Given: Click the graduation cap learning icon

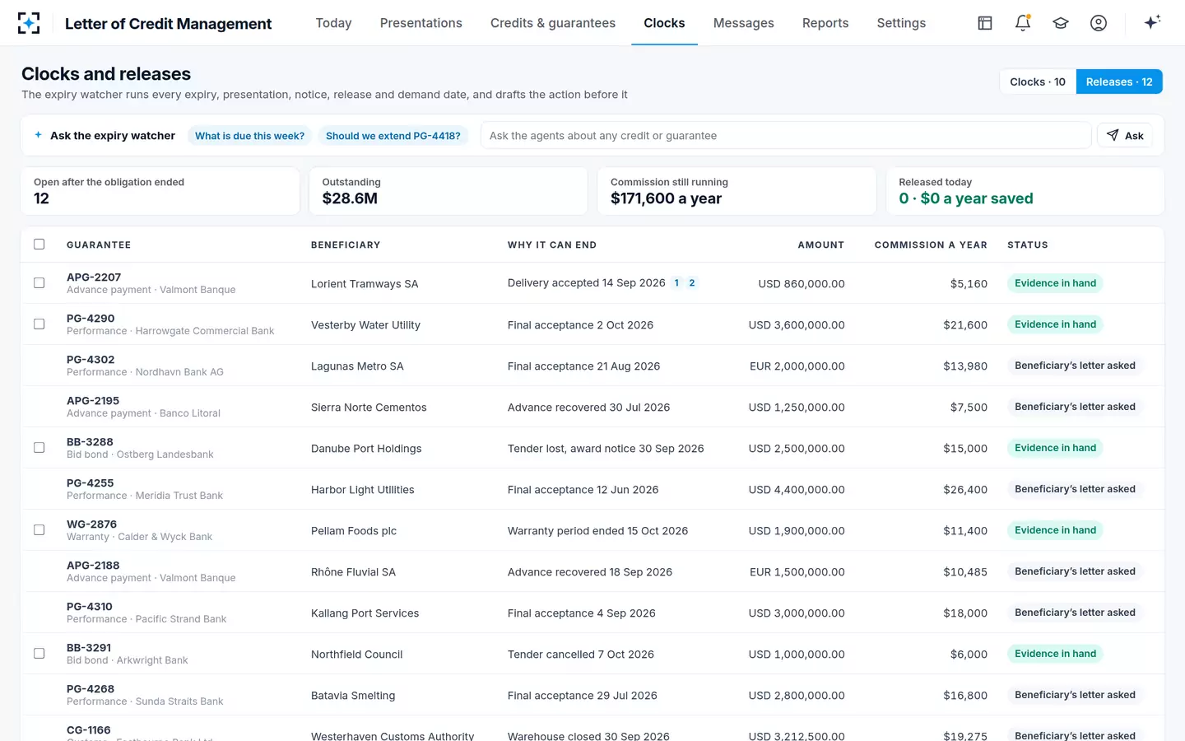Looking at the screenshot, I should tap(1061, 23).
